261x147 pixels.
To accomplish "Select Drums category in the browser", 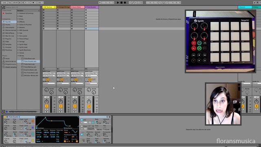I will (x=9, y=24).
